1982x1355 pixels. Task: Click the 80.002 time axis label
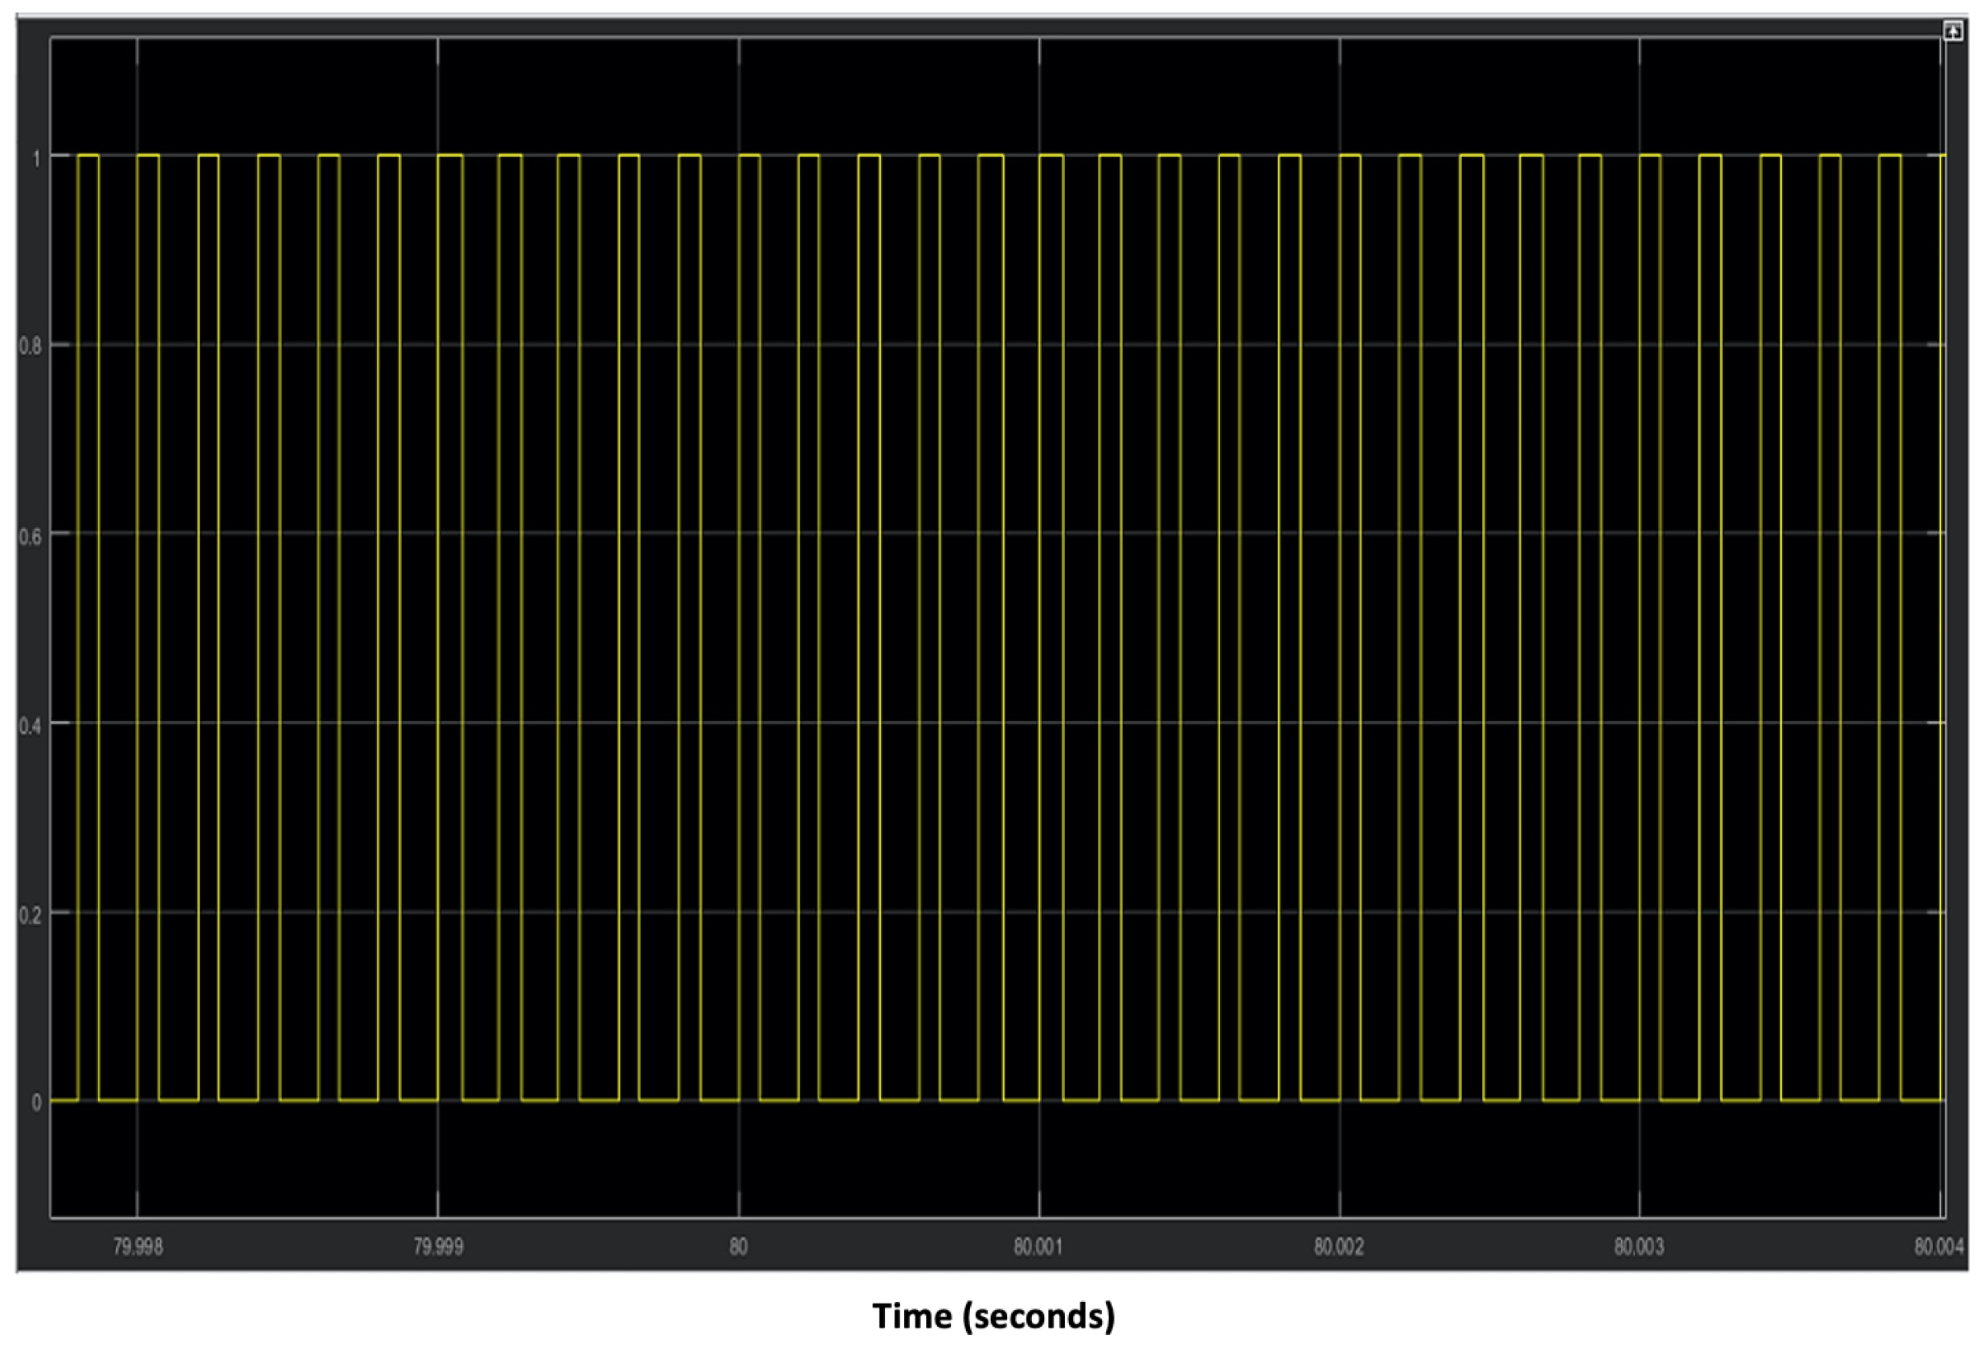pyautogui.click(x=1338, y=1247)
